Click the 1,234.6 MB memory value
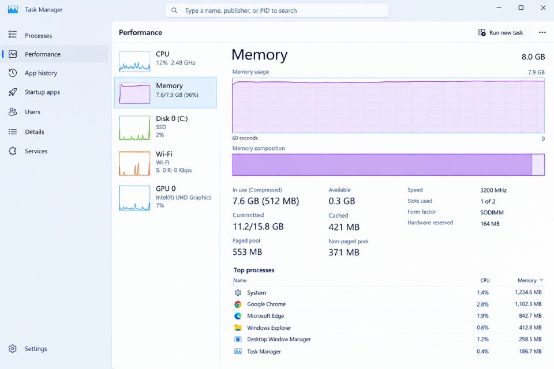This screenshot has height=369, width=554. click(x=528, y=292)
